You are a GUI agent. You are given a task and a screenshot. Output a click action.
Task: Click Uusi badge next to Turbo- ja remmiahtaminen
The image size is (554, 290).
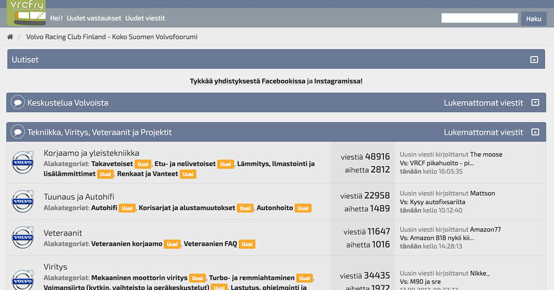305,278
